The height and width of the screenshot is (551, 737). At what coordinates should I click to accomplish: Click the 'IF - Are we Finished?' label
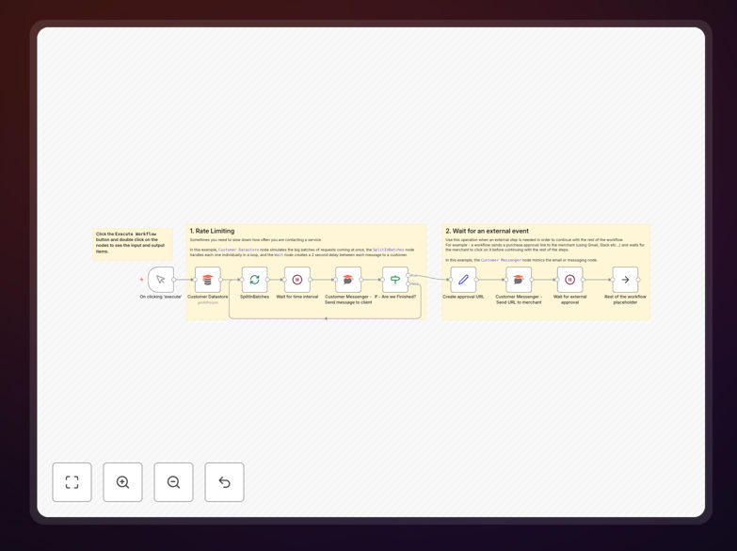[395, 297]
